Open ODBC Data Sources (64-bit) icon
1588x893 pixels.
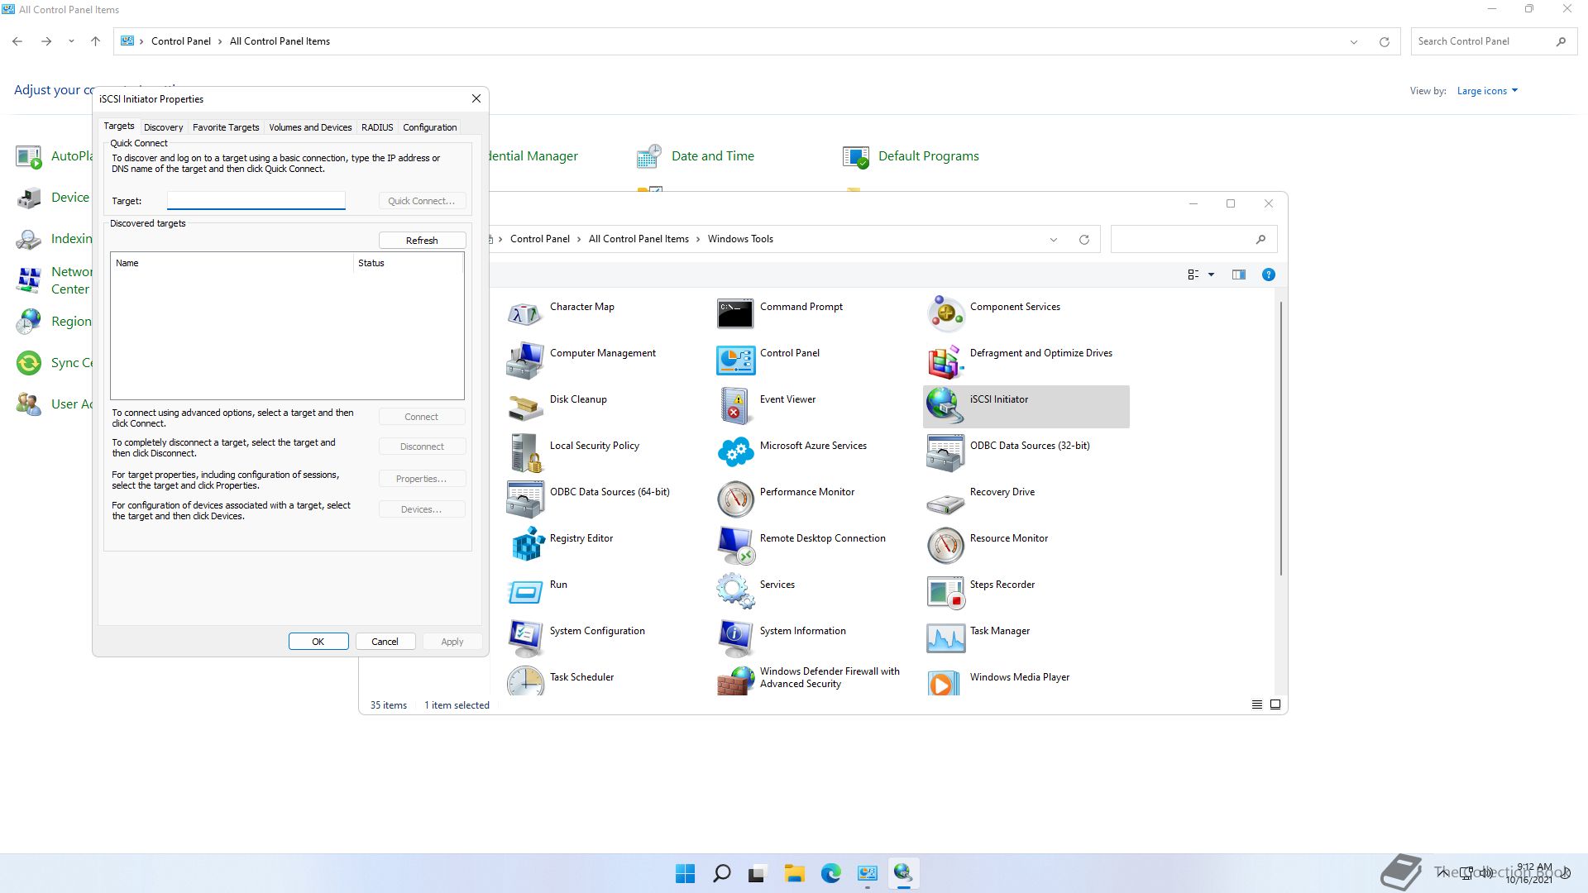525,499
